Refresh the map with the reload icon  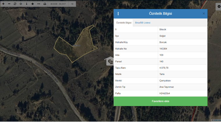(x=15, y=4)
